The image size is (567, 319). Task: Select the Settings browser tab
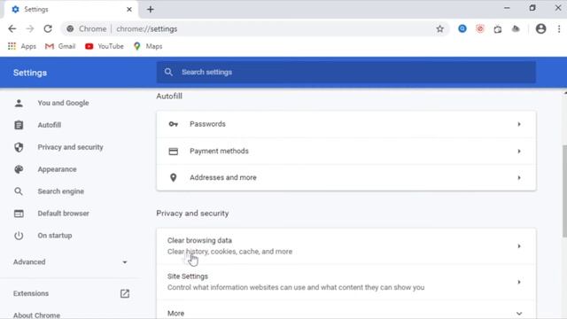click(x=71, y=10)
